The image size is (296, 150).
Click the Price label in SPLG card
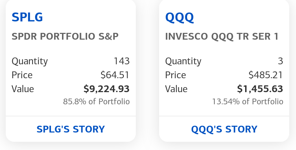tap(22, 75)
